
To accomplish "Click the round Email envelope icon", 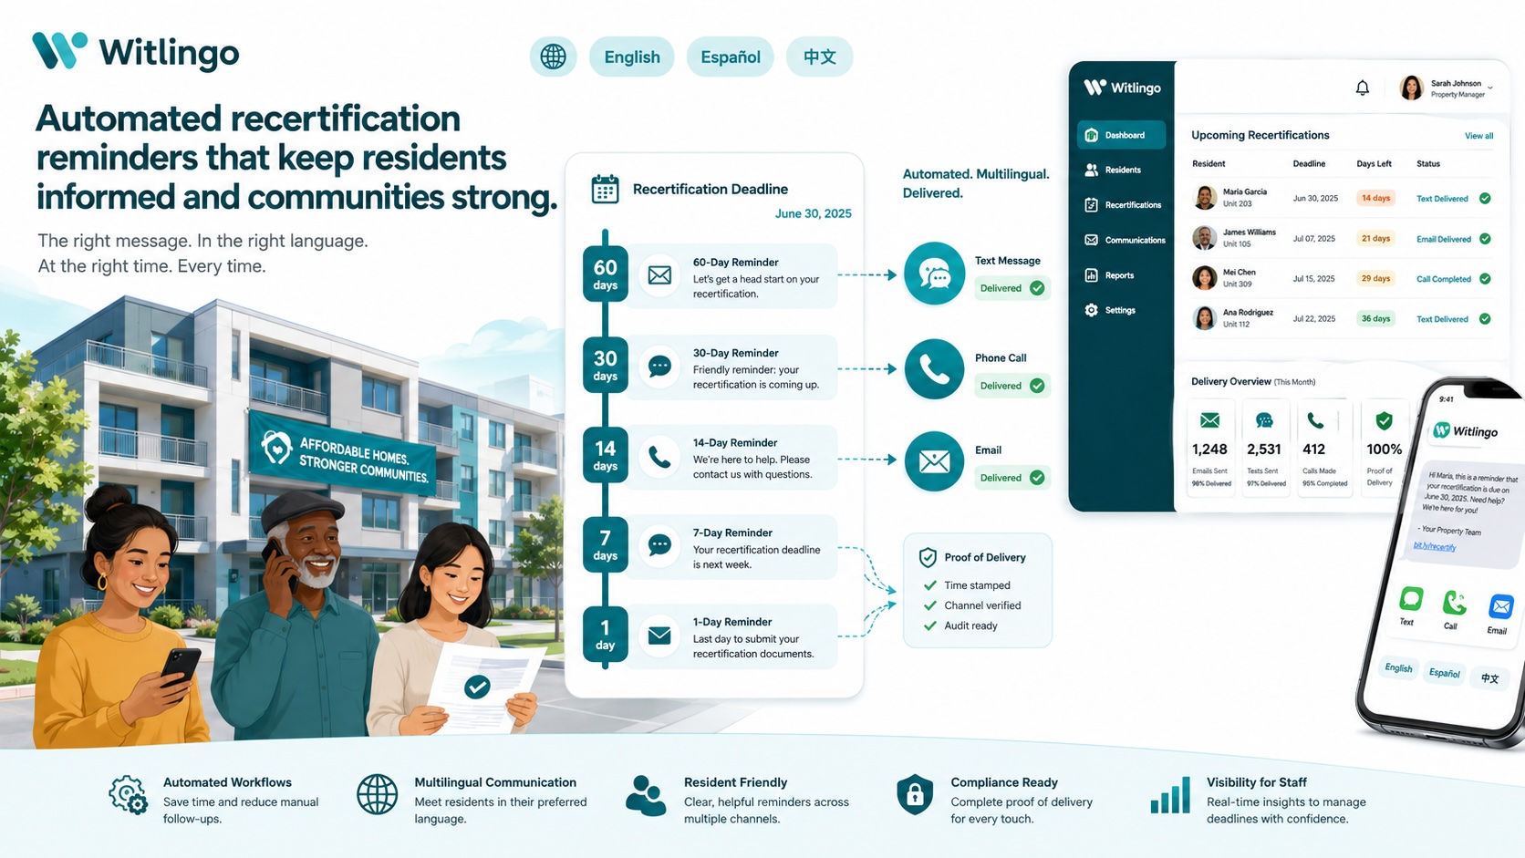I will (934, 461).
